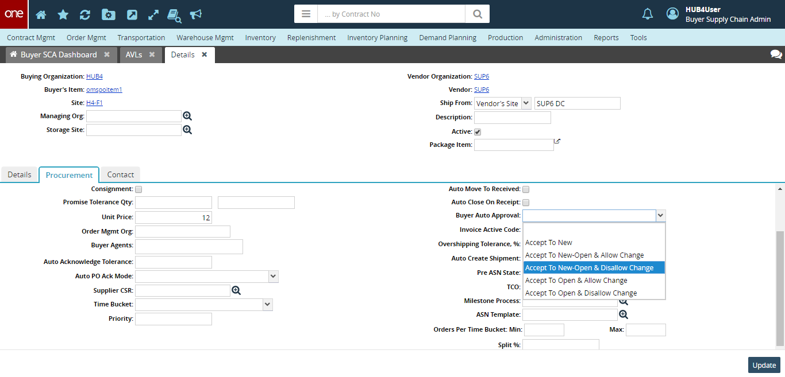Viewport: 785px width, 377px height.
Task: Open the chat bubbles icon
Action: (x=776, y=55)
